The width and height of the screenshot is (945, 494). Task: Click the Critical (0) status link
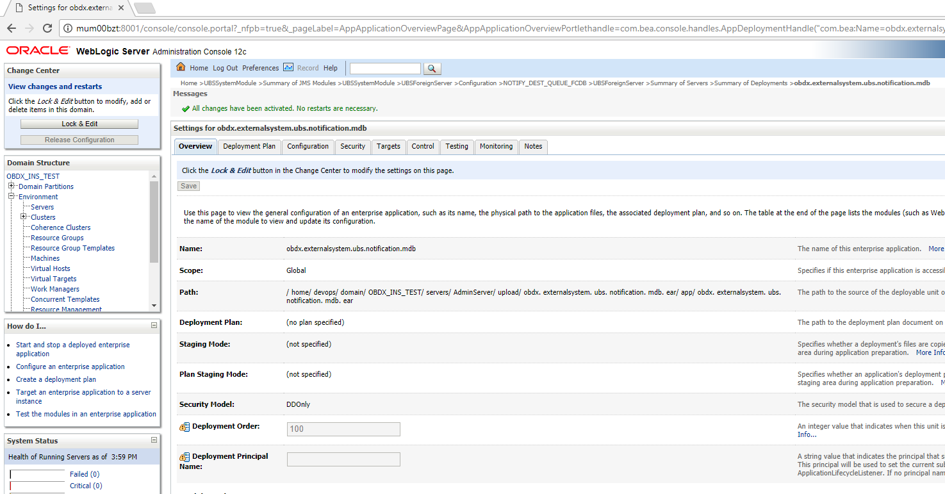pyautogui.click(x=86, y=486)
